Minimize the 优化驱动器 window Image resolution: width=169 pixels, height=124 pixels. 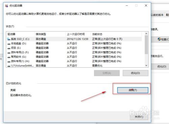pos(127,5)
